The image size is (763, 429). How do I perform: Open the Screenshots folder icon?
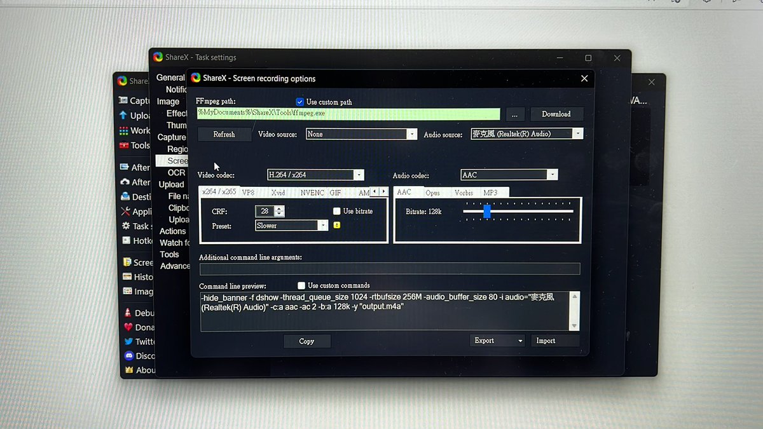127,262
